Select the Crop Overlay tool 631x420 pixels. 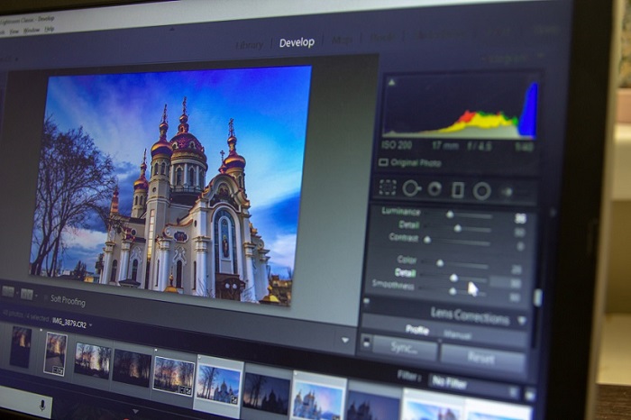point(388,187)
